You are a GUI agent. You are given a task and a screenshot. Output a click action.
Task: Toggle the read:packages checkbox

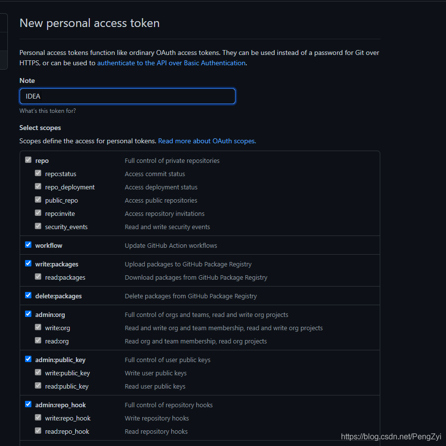pos(38,277)
